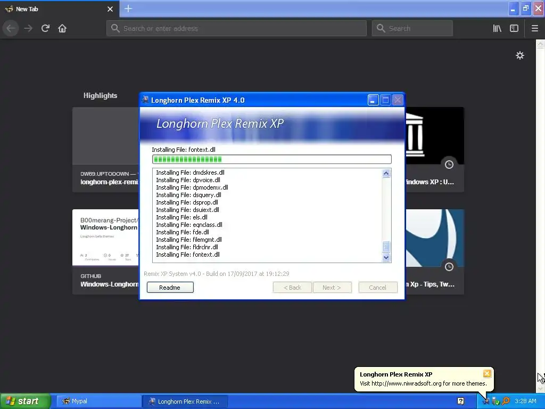Select log line 'Installing File: dsquery.dll'
545x409 pixels.
coord(188,195)
